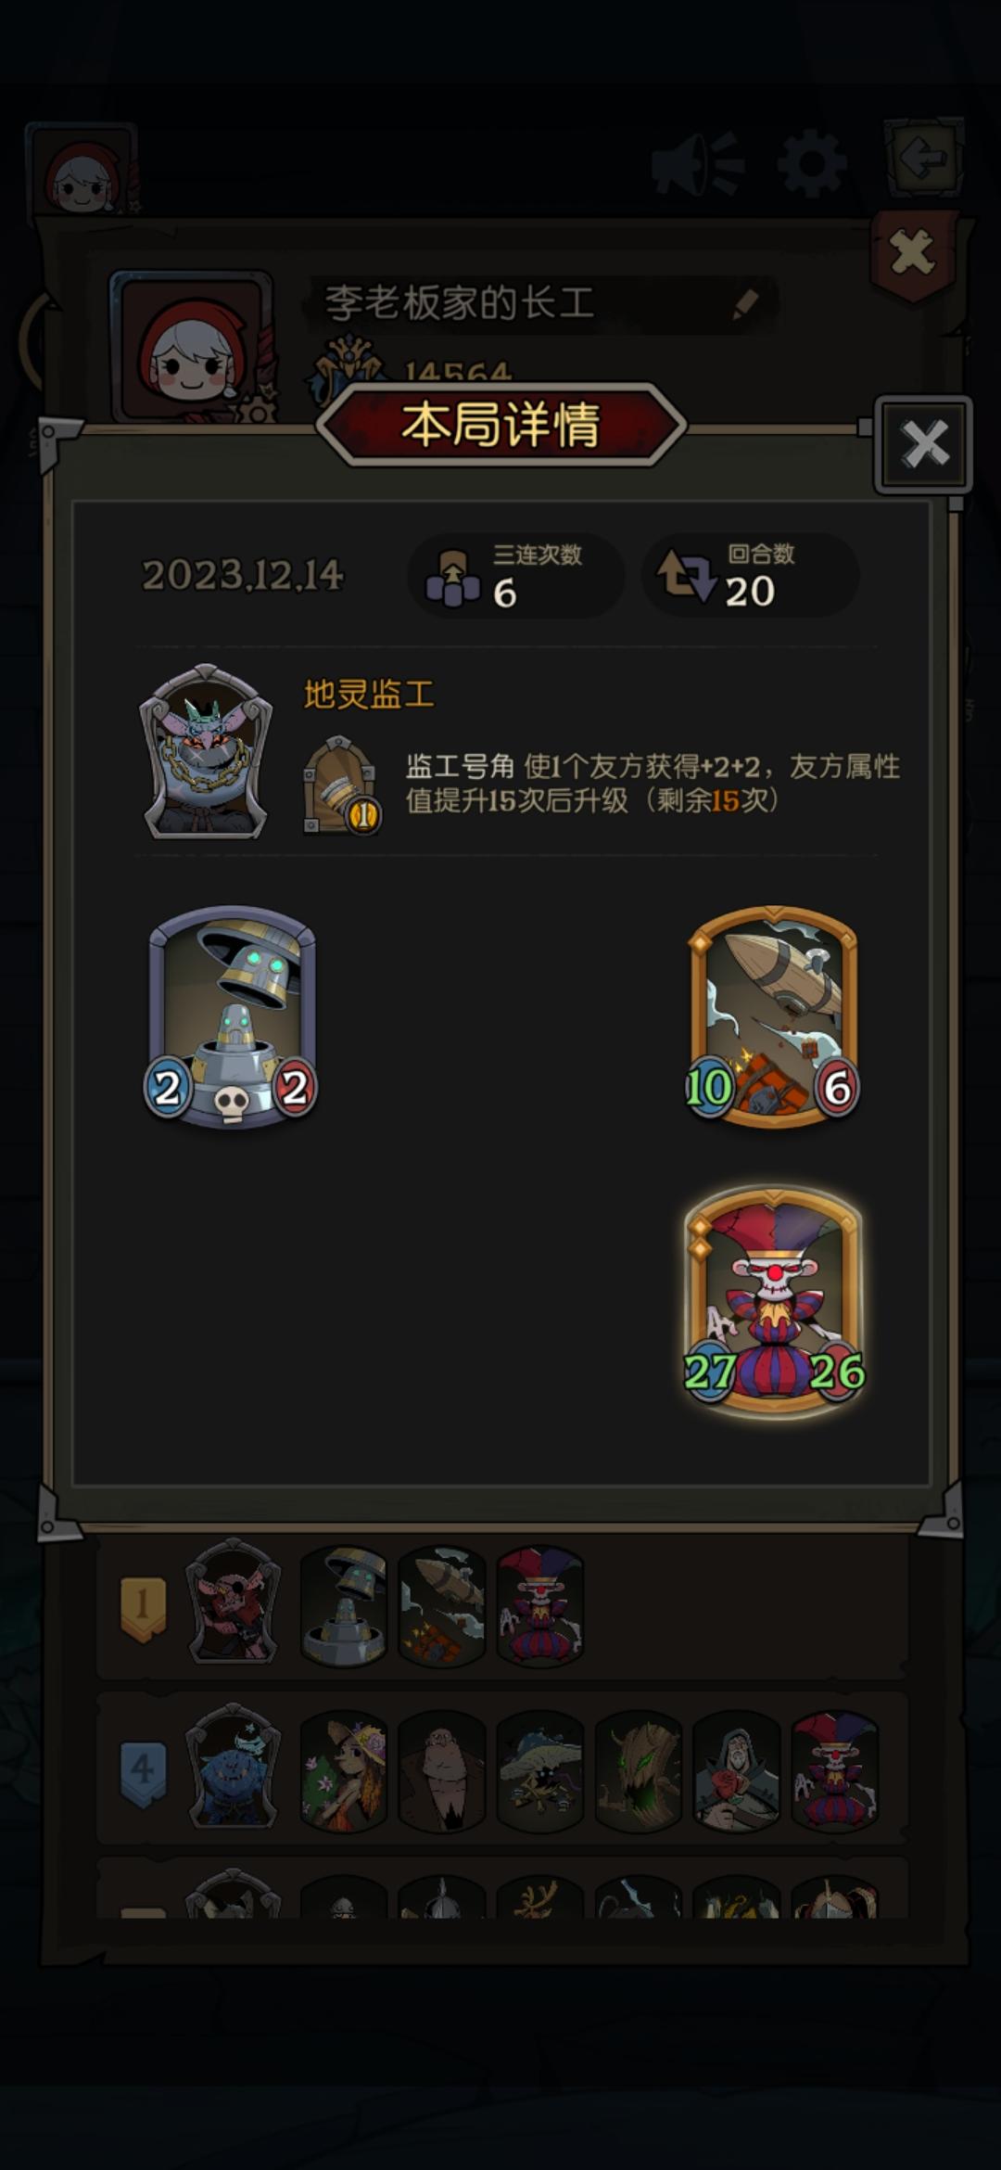Tap the 地灵监工 hero portrait
This screenshot has height=2170, width=1001.
206,752
